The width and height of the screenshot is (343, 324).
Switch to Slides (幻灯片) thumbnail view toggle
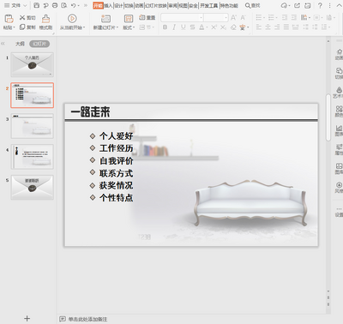point(39,44)
